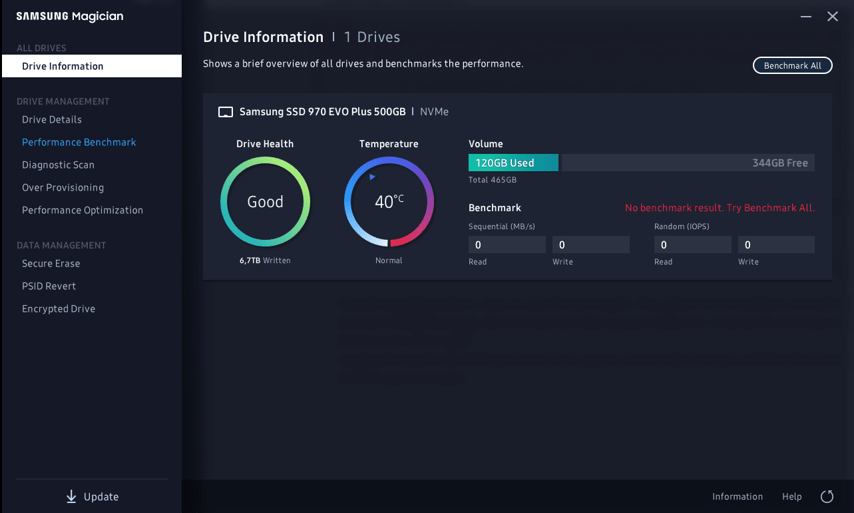Open Performance Optimization settings
This screenshot has width=854, height=513.
83,211
